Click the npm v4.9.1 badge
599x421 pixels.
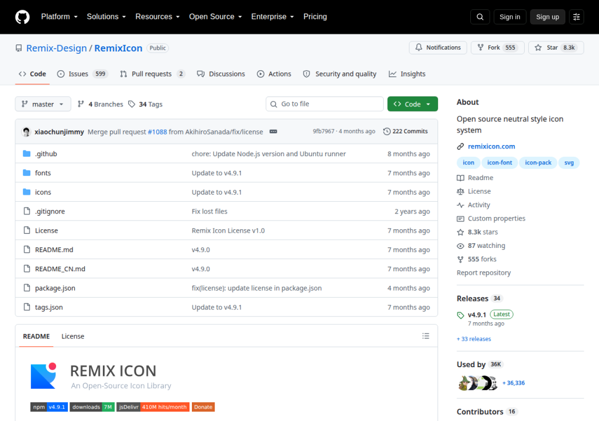pos(49,407)
